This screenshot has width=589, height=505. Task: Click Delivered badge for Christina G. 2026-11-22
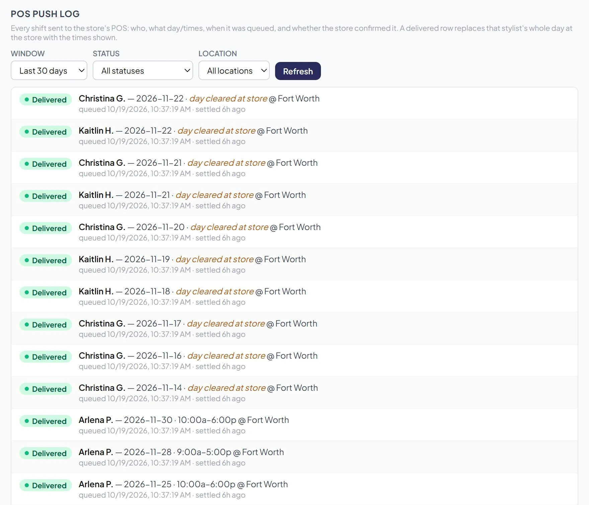(x=46, y=100)
